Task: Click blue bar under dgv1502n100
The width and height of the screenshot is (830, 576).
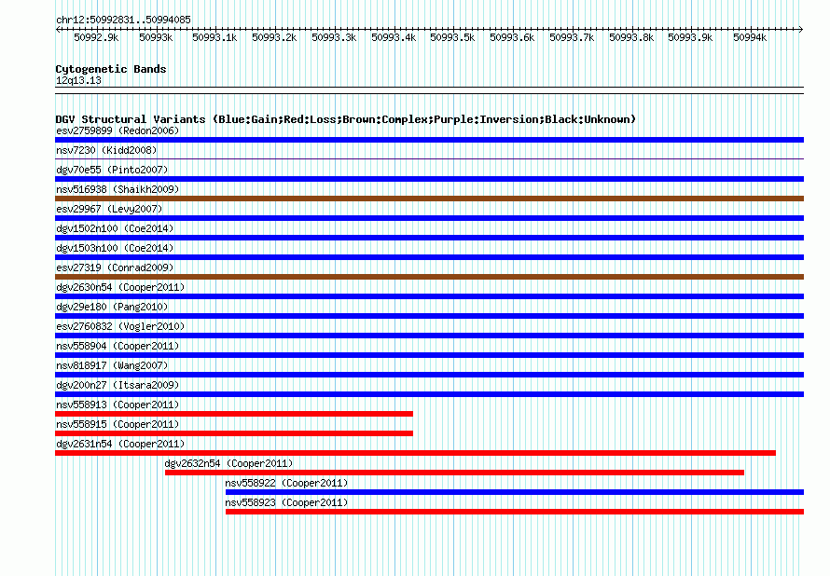Action: (429, 238)
